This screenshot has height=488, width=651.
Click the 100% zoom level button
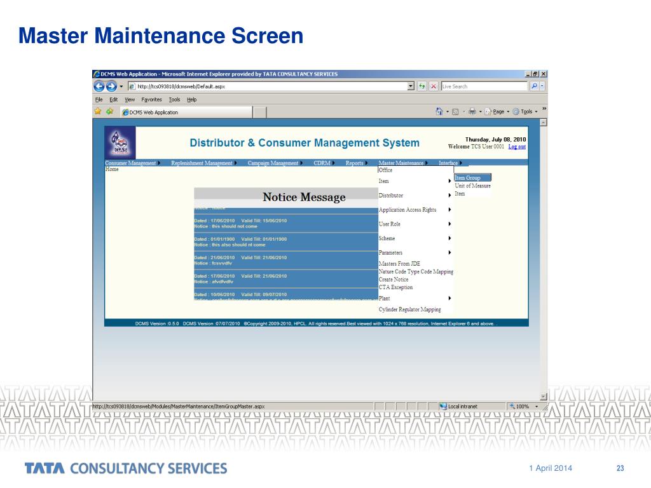(519, 406)
